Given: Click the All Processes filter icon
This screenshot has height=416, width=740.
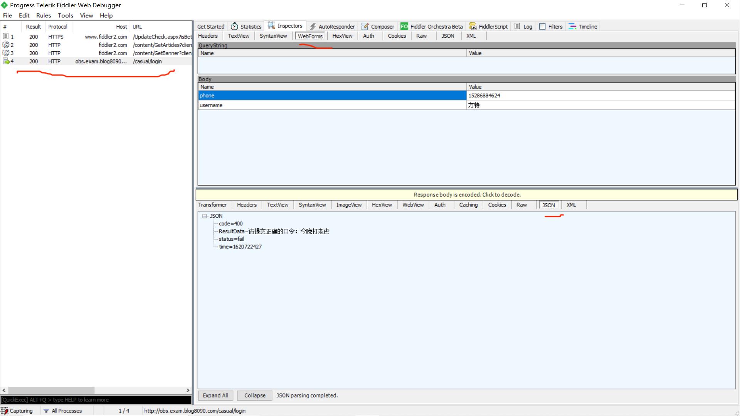Looking at the screenshot, I should (x=46, y=411).
